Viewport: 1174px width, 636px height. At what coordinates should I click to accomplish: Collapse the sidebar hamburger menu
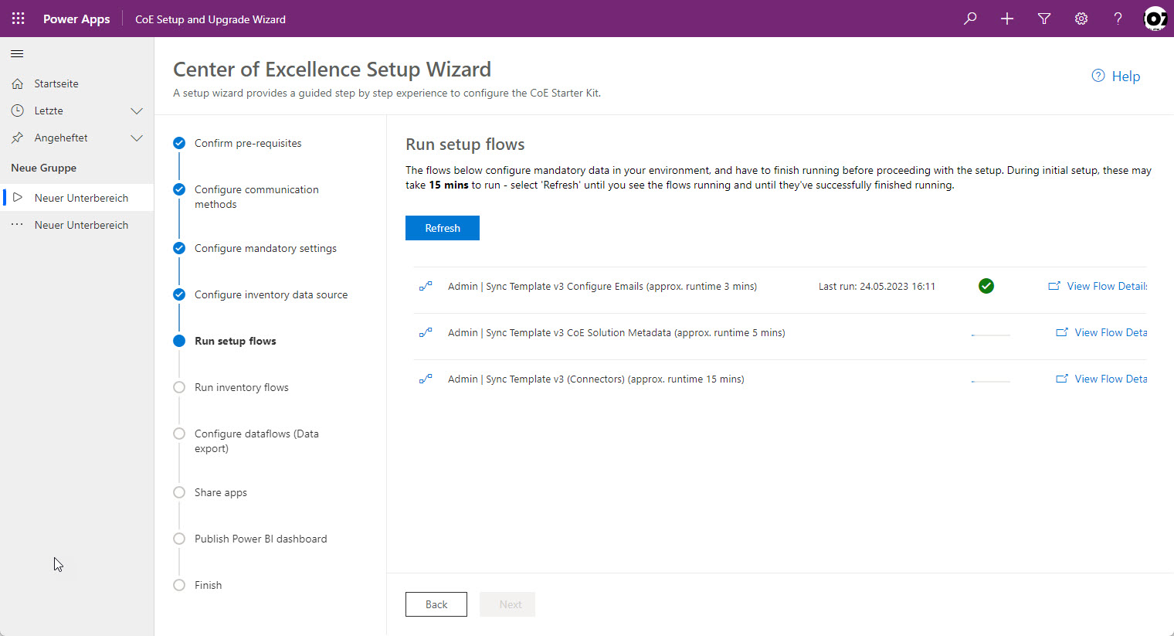coord(17,53)
